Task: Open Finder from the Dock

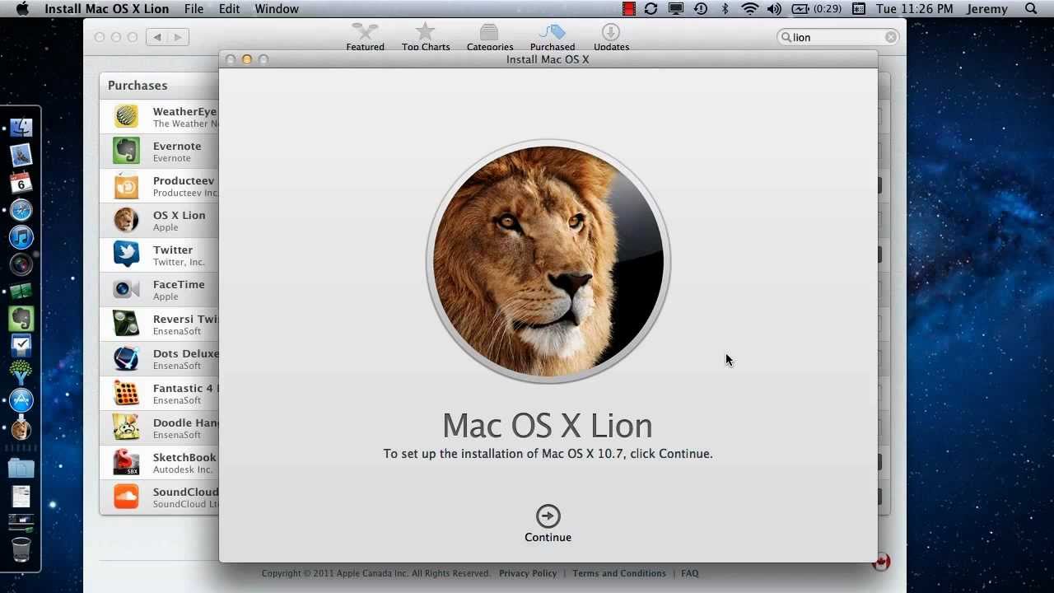Action: click(21, 128)
